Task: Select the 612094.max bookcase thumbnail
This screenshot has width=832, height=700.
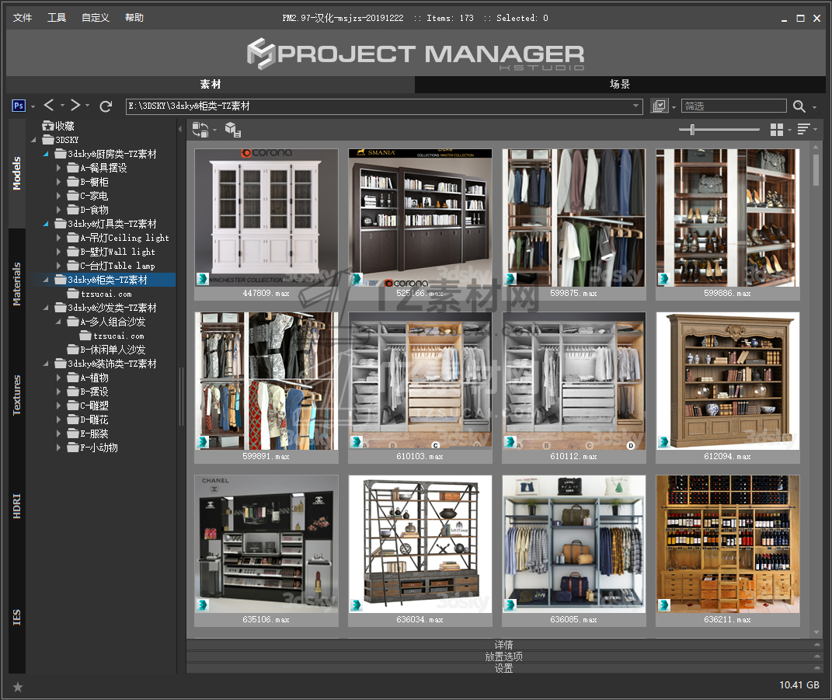Action: coord(727,381)
